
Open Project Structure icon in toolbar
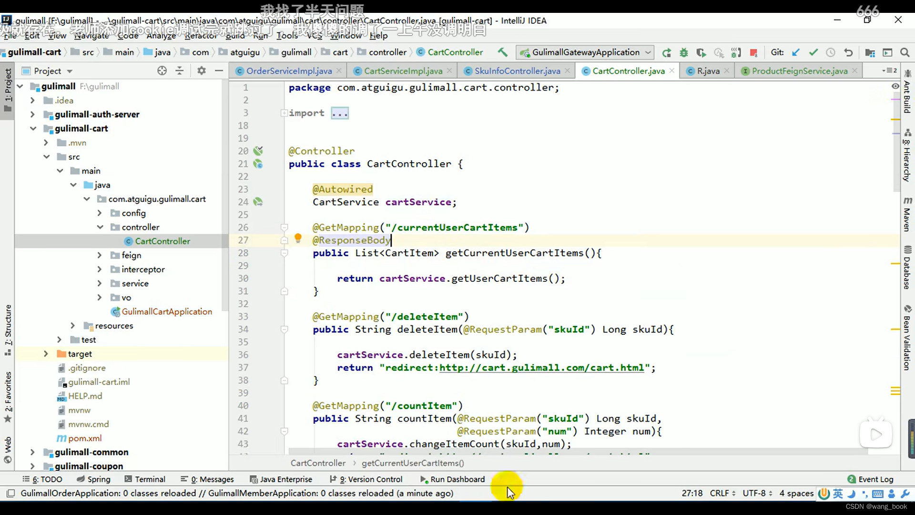(870, 52)
